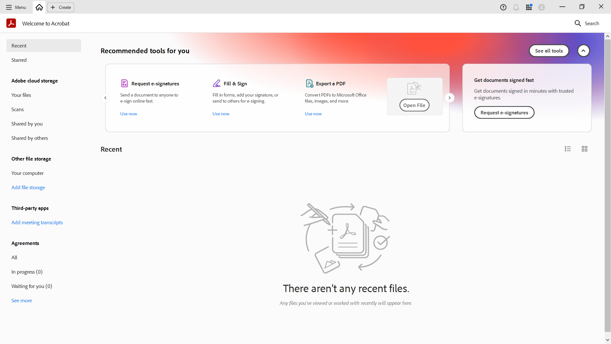
Task: Show next tools with right chevron
Action: click(x=450, y=98)
